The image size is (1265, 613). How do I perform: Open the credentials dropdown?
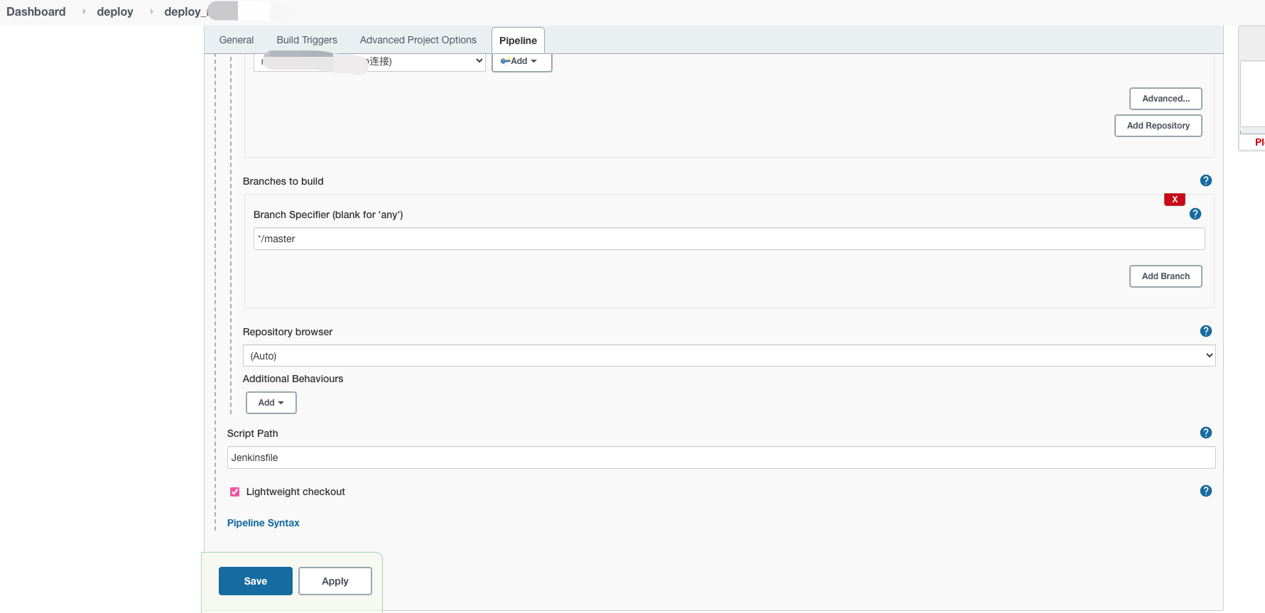(x=369, y=61)
